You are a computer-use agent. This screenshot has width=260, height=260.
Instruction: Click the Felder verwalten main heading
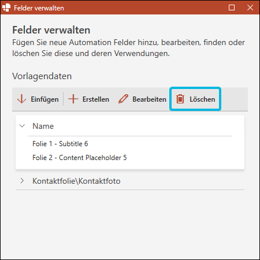coord(51,30)
